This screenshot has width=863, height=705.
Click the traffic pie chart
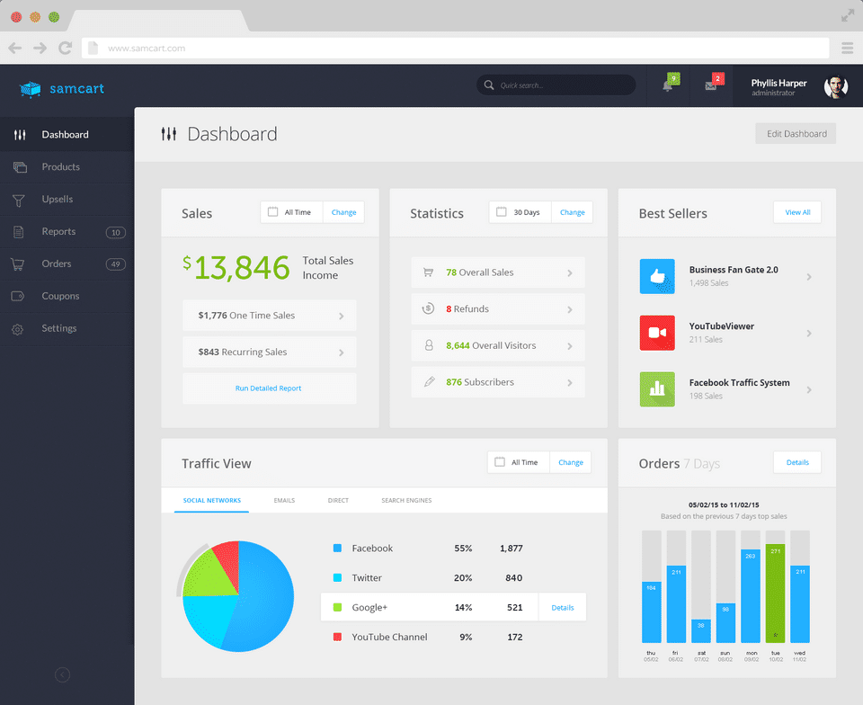tap(238, 596)
